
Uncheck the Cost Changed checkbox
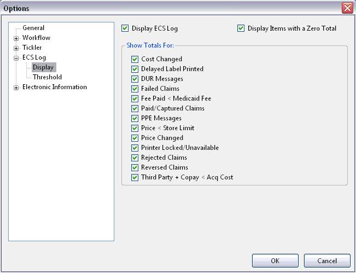[135, 59]
